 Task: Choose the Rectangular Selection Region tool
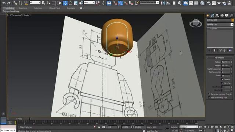click(x=54, y=3)
